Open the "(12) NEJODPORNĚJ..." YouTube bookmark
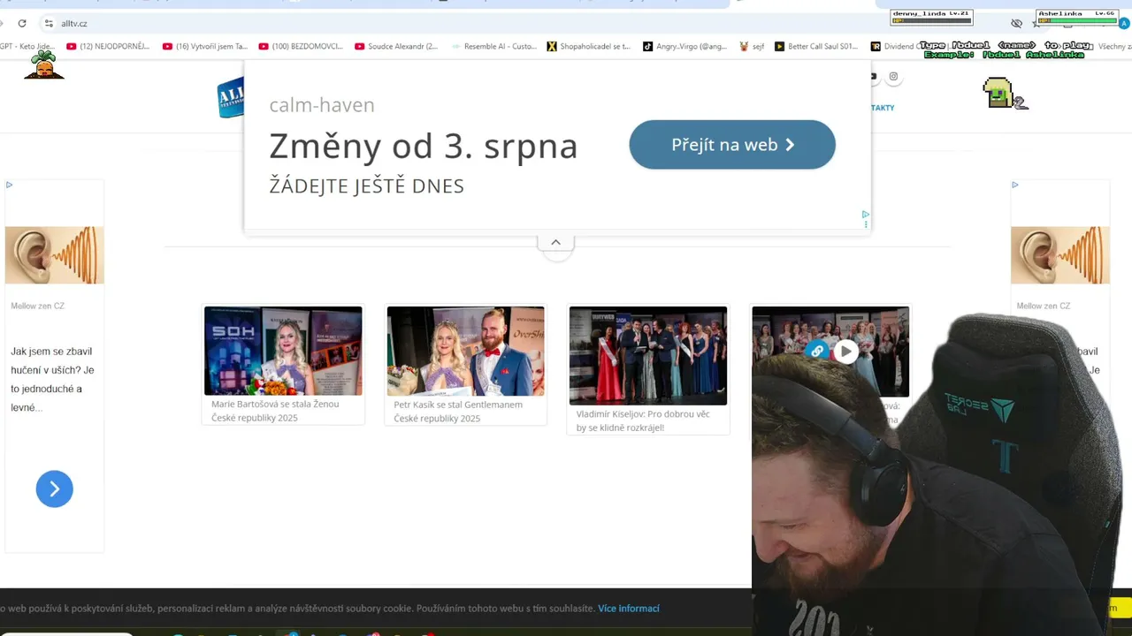1132x636 pixels. 108,46
